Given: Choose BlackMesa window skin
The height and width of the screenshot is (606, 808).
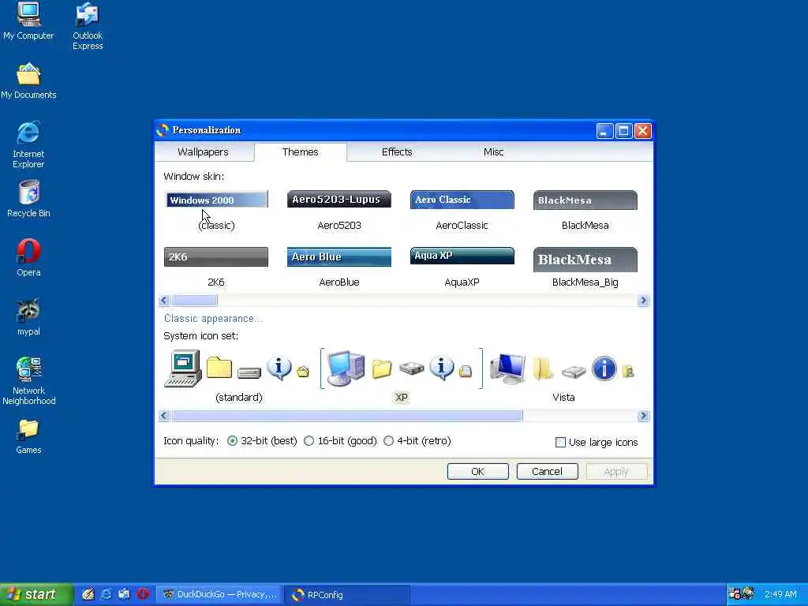Looking at the screenshot, I should coord(585,211).
